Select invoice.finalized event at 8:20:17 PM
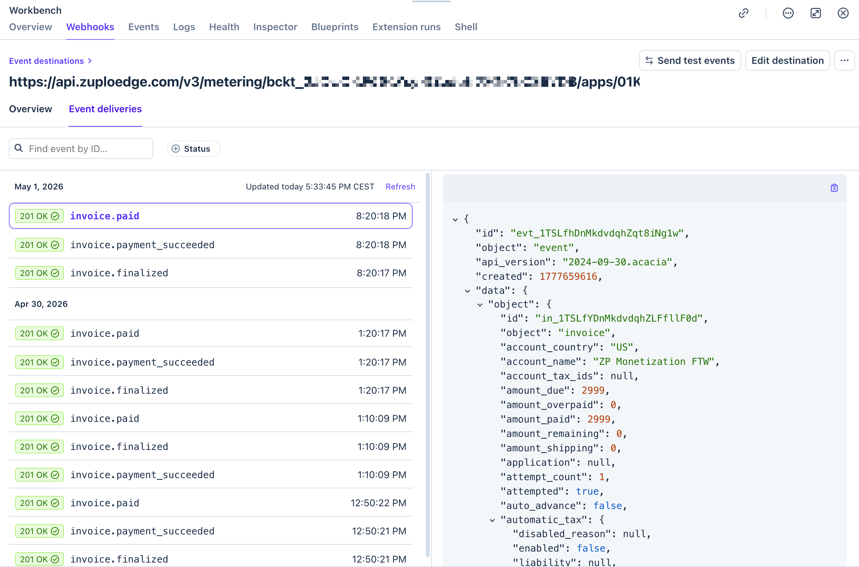 [210, 273]
